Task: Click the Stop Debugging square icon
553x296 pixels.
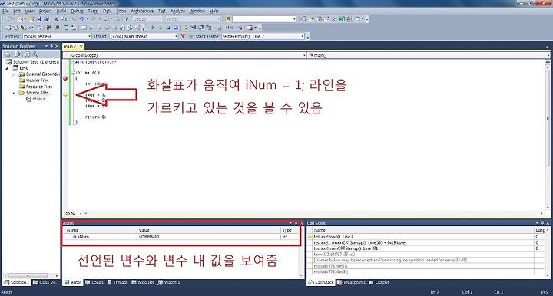Action: click(168, 28)
